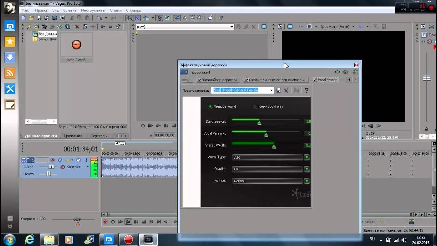Toggle Vocal Eraser plug-in checkbox
Viewport: 437px width, 246px height.
coord(315,80)
